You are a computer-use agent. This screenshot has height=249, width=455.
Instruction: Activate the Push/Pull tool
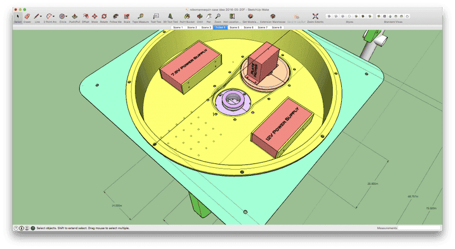(74, 17)
